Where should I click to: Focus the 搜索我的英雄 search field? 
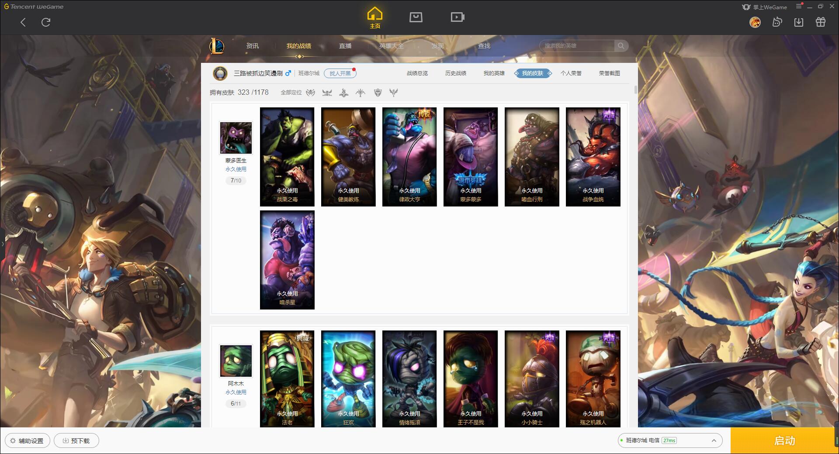[x=577, y=46]
